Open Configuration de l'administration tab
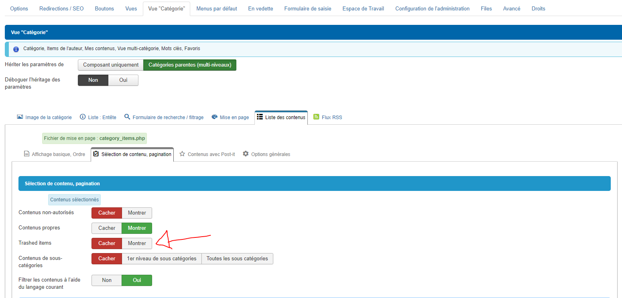Image resolution: width=622 pixels, height=298 pixels. [432, 8]
